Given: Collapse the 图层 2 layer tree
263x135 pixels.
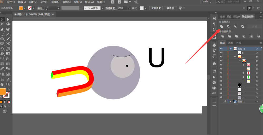Looking at the screenshot, I should pos(231,48).
